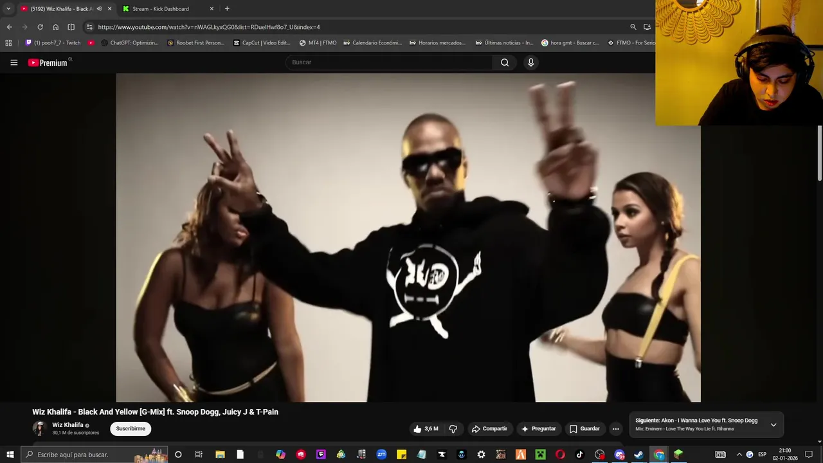Open the MT4 | FTMO bookmark
The height and width of the screenshot is (463, 823).
click(318, 43)
